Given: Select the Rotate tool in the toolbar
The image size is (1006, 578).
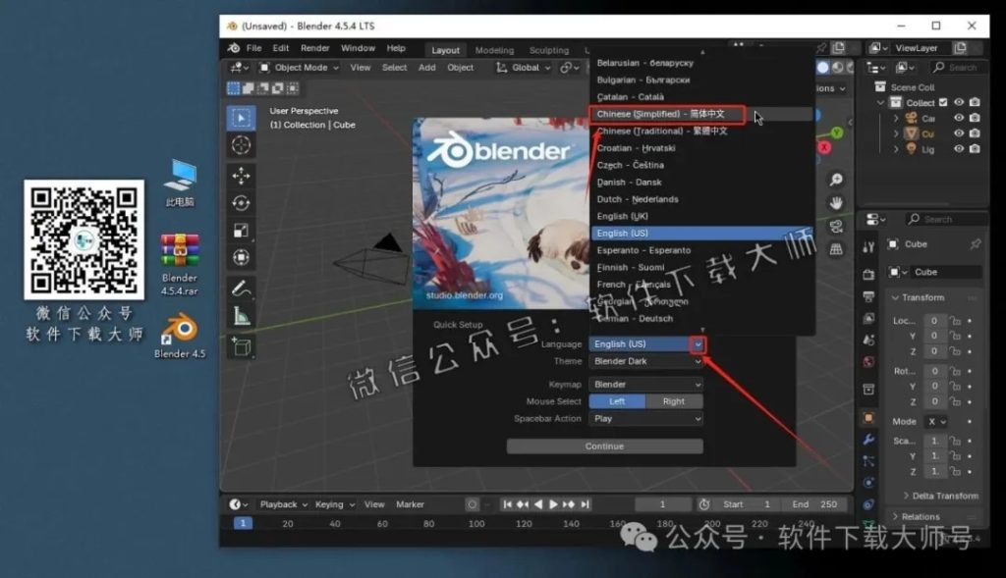Looking at the screenshot, I should point(243,200).
